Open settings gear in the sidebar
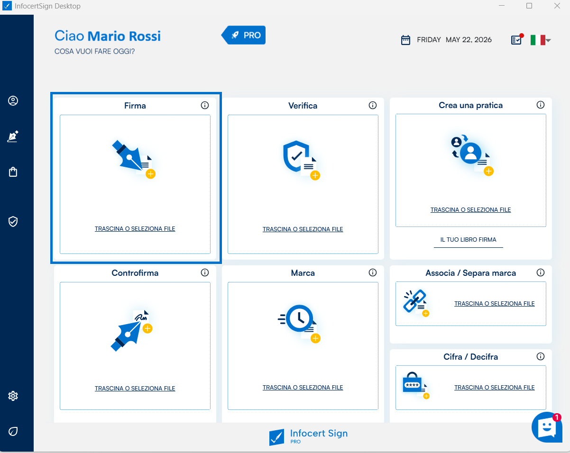 point(13,396)
